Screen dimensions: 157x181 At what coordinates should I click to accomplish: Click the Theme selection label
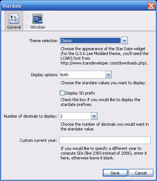[43, 41]
